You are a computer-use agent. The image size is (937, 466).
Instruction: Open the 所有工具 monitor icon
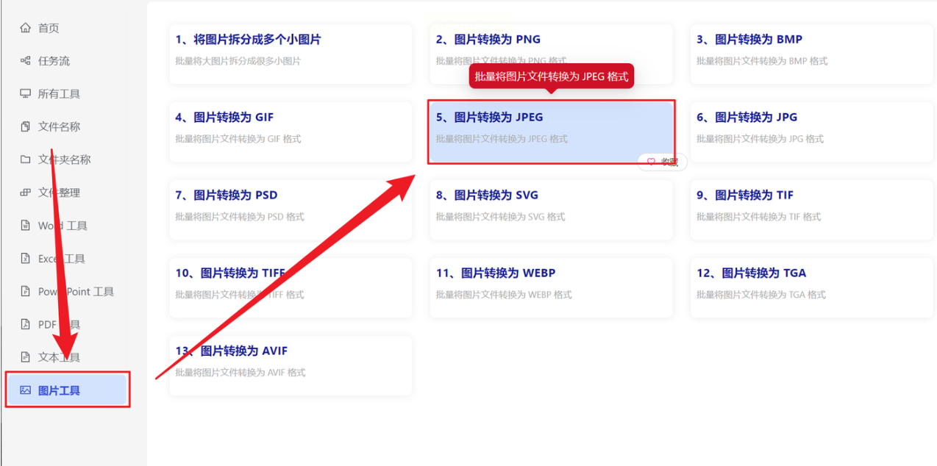[x=26, y=94]
